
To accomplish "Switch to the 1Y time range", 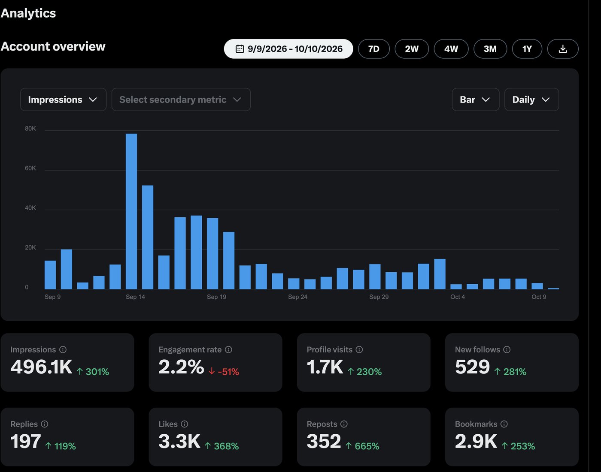I will 527,49.
